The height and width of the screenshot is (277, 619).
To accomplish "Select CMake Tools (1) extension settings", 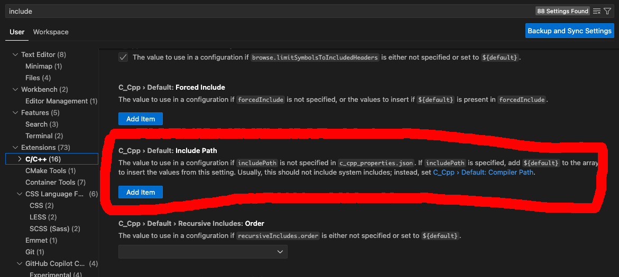I will point(51,170).
